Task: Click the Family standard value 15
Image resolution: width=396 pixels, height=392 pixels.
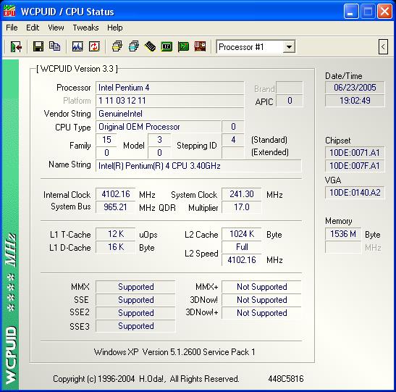Action: (x=106, y=140)
